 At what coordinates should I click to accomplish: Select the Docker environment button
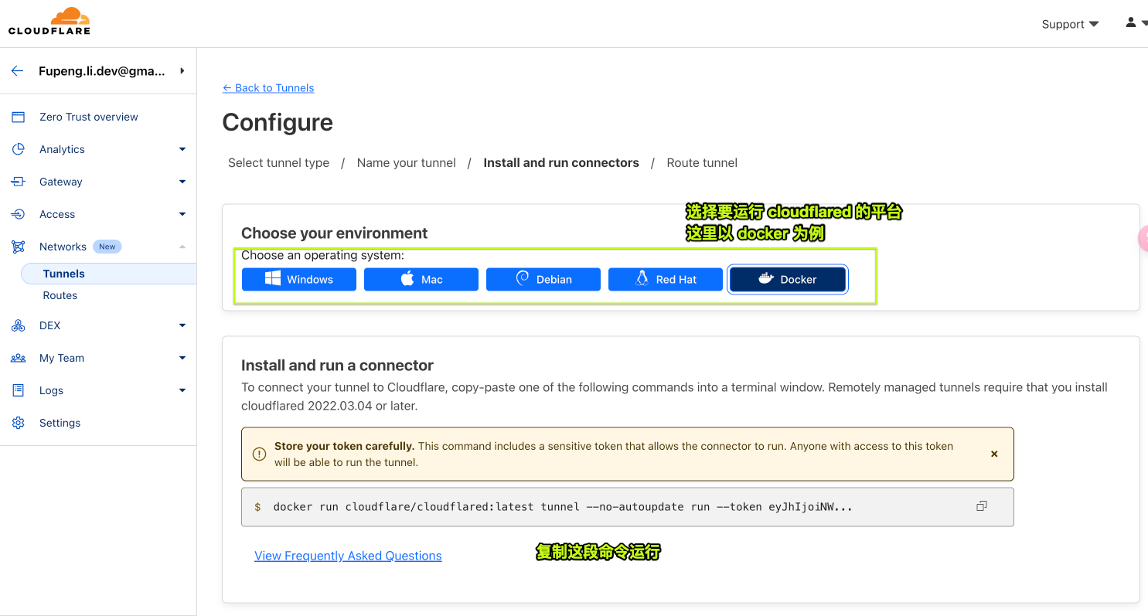coord(788,279)
